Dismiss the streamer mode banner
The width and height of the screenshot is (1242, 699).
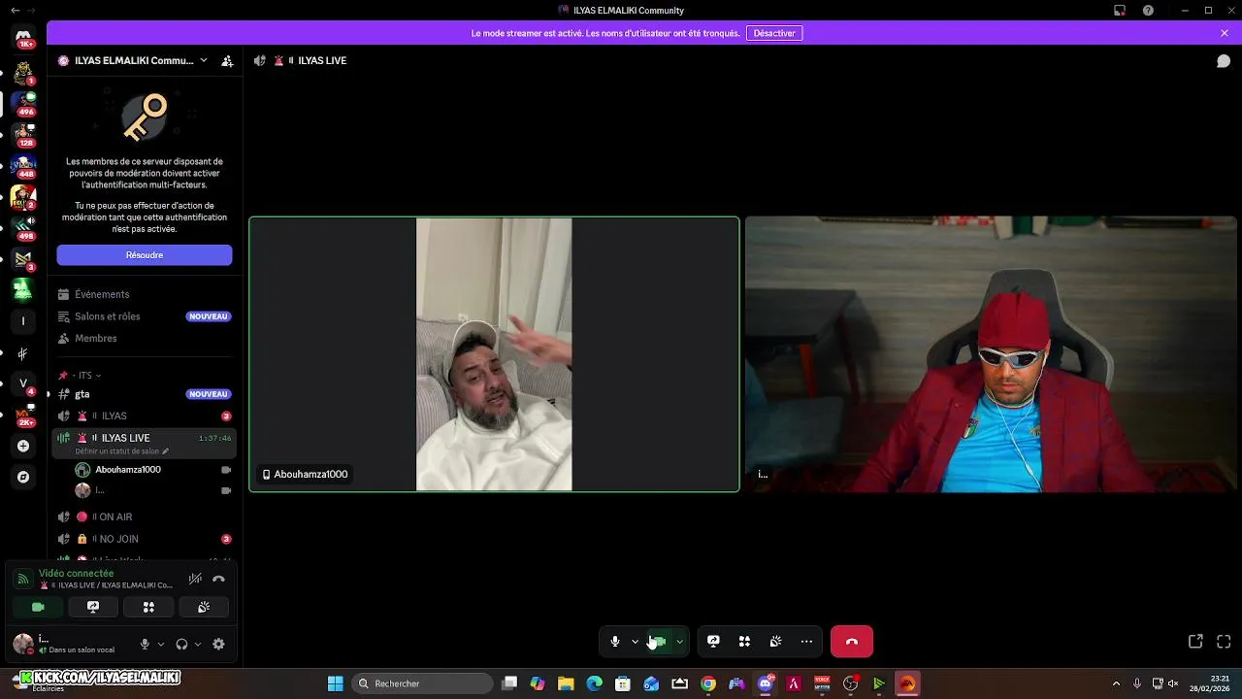click(x=1225, y=33)
